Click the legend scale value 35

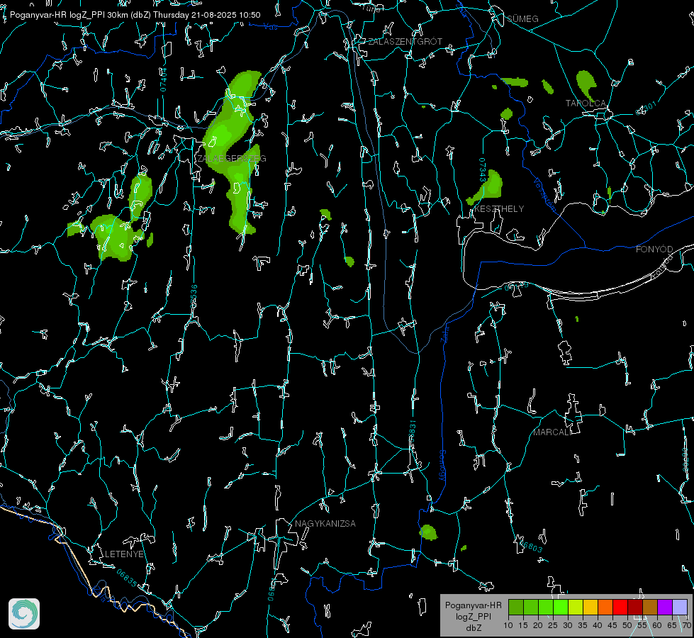tap(583, 625)
